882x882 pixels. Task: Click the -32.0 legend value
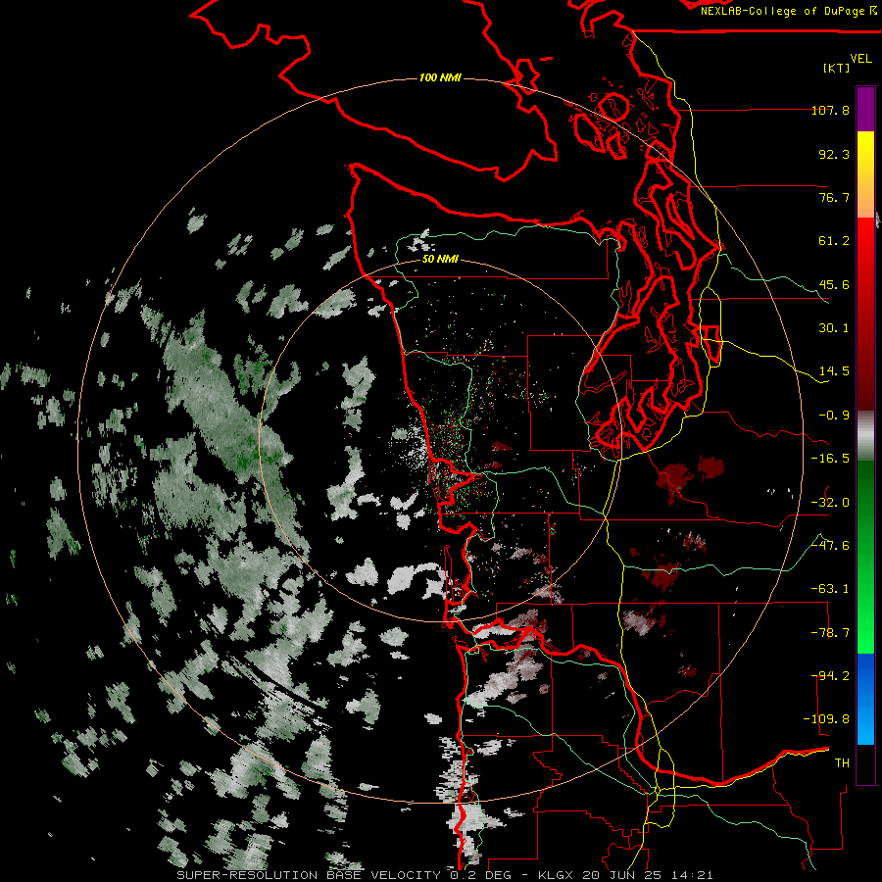(830, 503)
